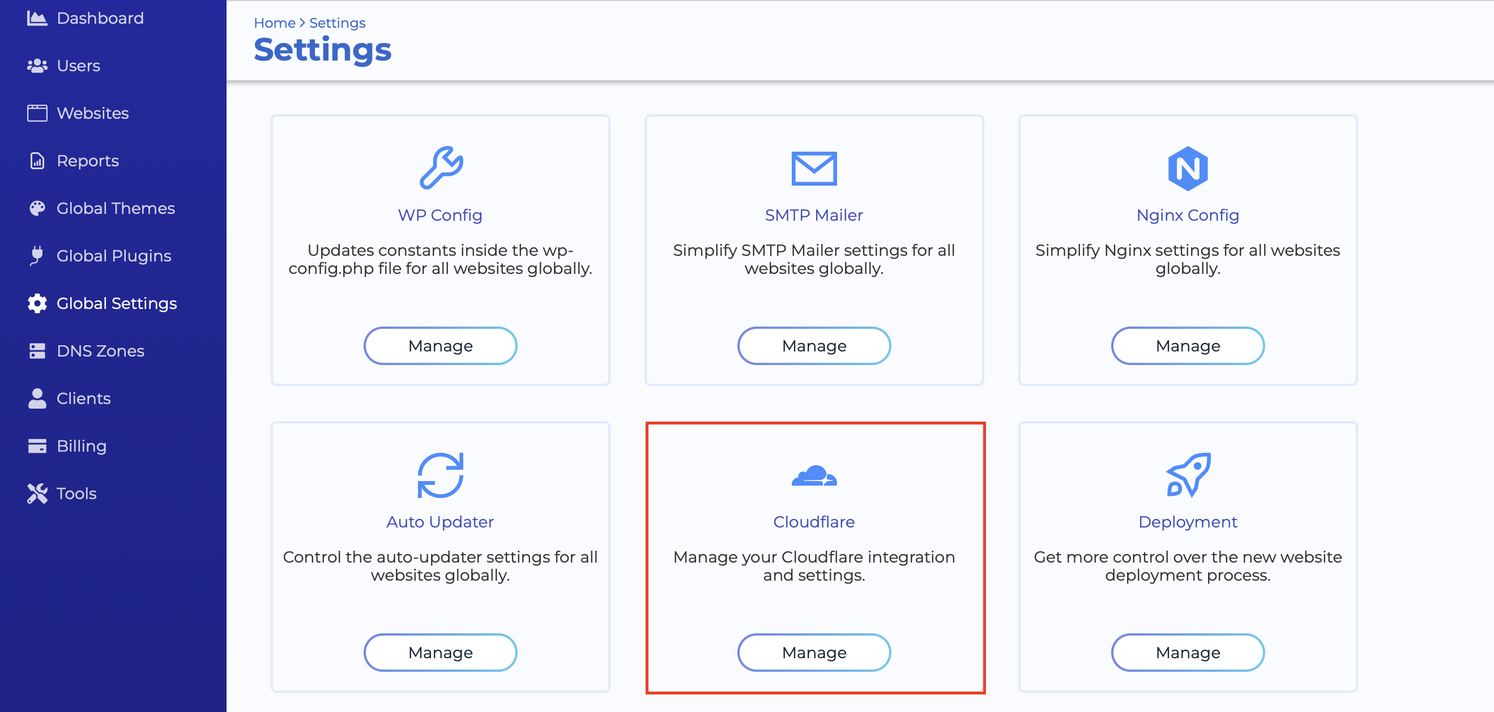
Task: Click Manage under Auto Updater
Action: pyautogui.click(x=440, y=651)
